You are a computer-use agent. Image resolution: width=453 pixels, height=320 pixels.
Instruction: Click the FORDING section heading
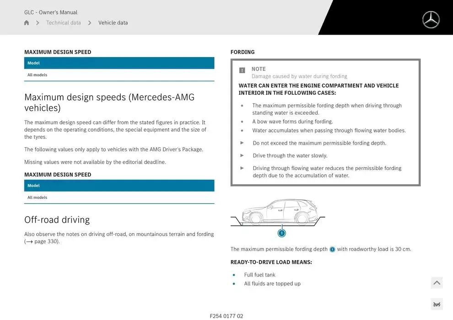click(x=243, y=52)
